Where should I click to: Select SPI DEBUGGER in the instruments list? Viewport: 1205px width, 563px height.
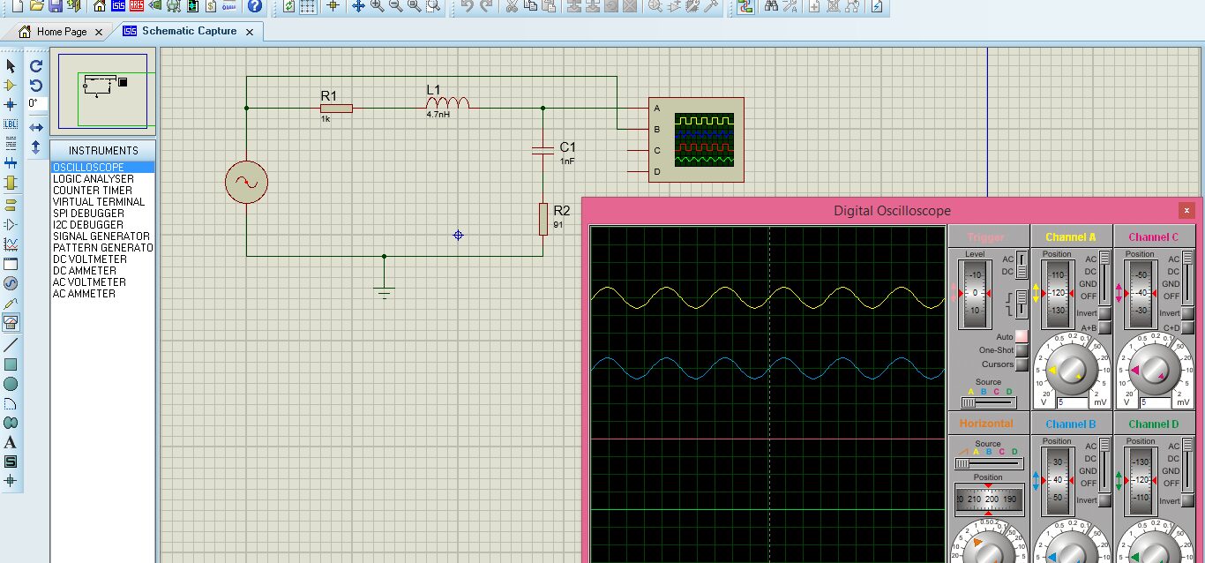(102, 214)
